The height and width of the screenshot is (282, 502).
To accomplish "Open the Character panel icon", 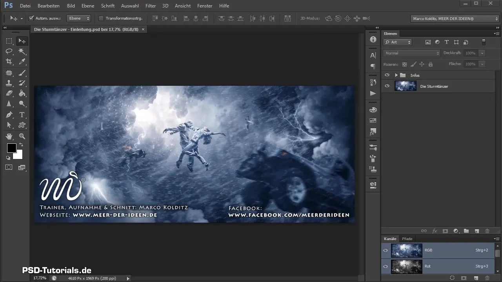I will 373,56.
